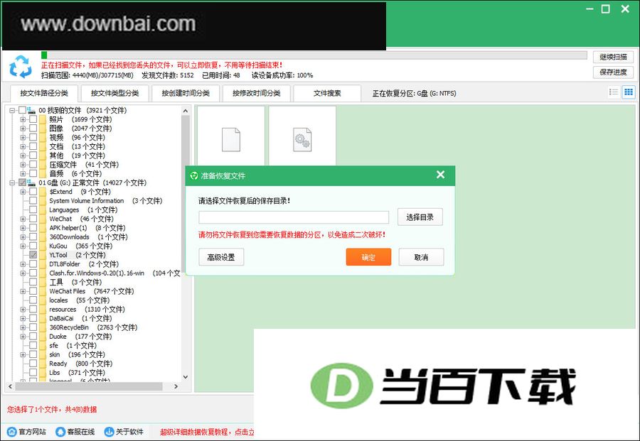The height and width of the screenshot is (441, 640).
Task: Click the tree vertical scrollbar up arrow
Action: point(186,111)
